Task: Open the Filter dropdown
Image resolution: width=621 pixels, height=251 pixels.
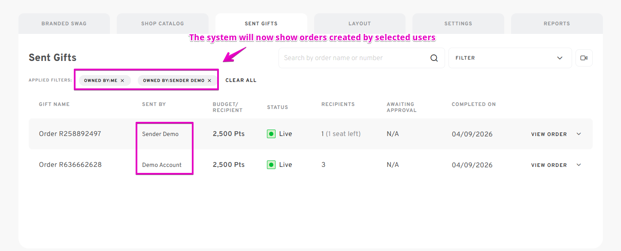Action: pos(510,58)
